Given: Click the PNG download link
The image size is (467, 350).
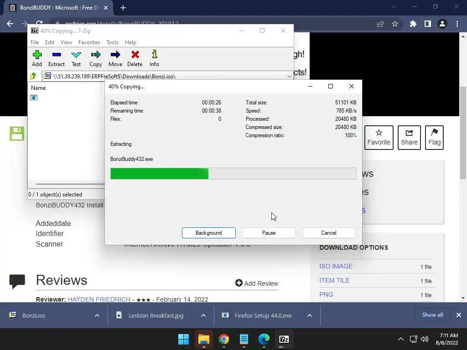Looking at the screenshot, I should click(x=326, y=294).
